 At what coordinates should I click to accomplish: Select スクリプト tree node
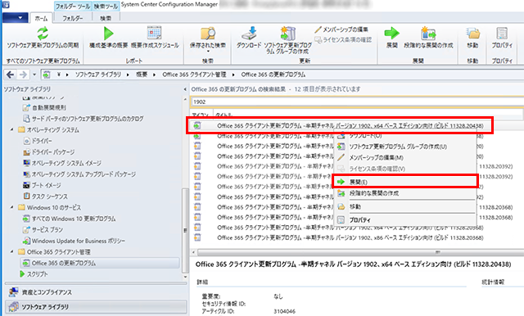[x=34, y=274]
